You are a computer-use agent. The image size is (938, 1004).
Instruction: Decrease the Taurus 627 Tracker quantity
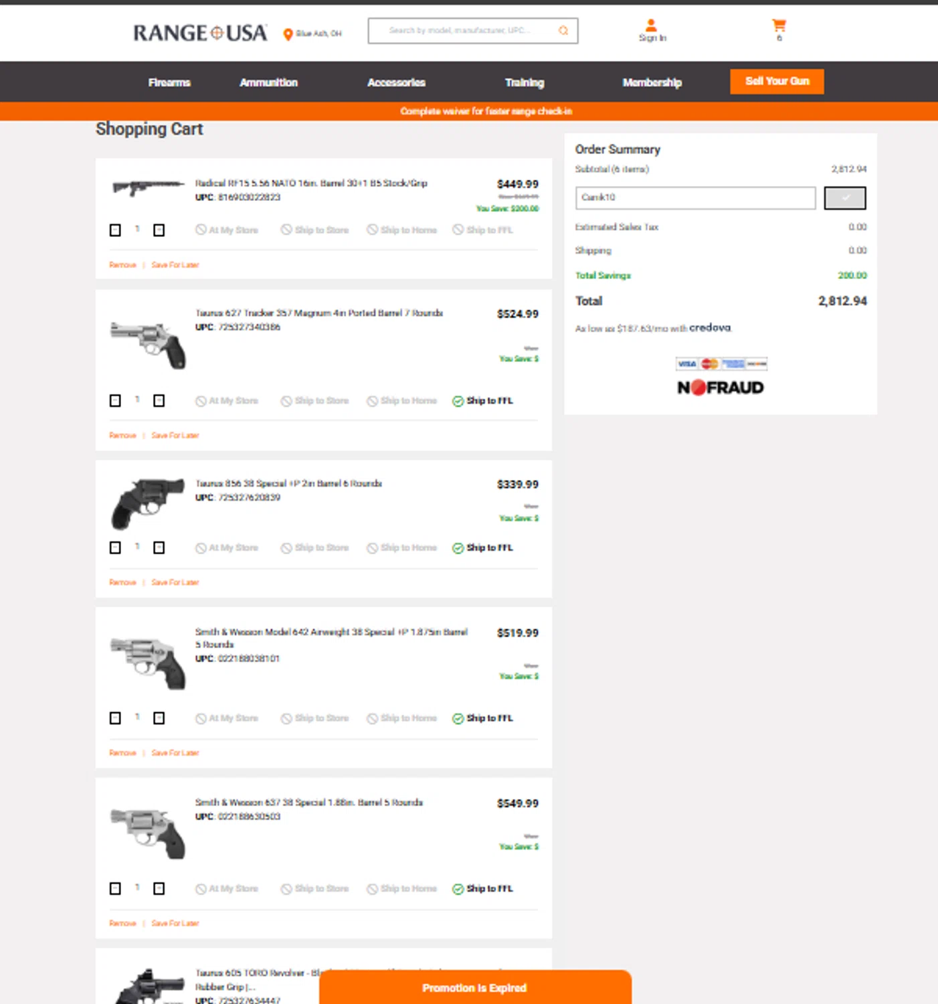coord(115,401)
